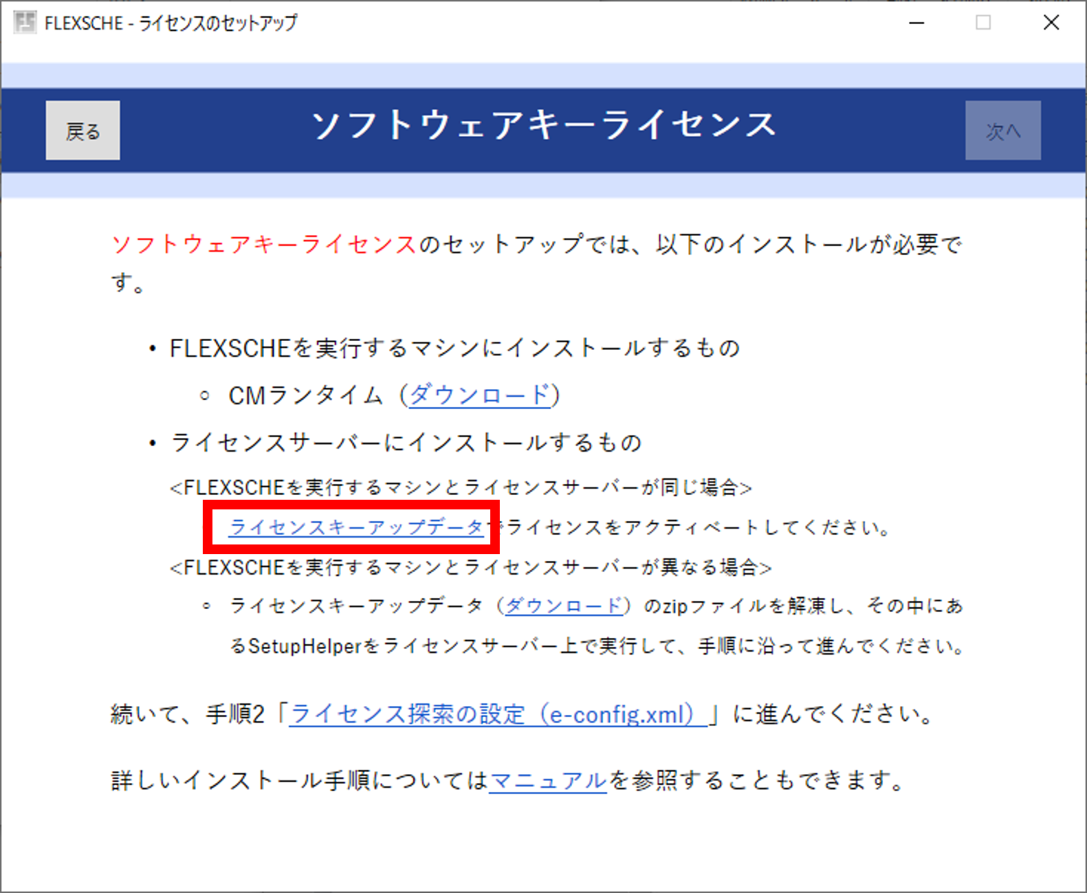Download the ライセンスキーアップデータ zip file

[563, 606]
